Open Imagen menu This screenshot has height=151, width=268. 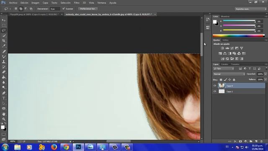tap(35, 3)
